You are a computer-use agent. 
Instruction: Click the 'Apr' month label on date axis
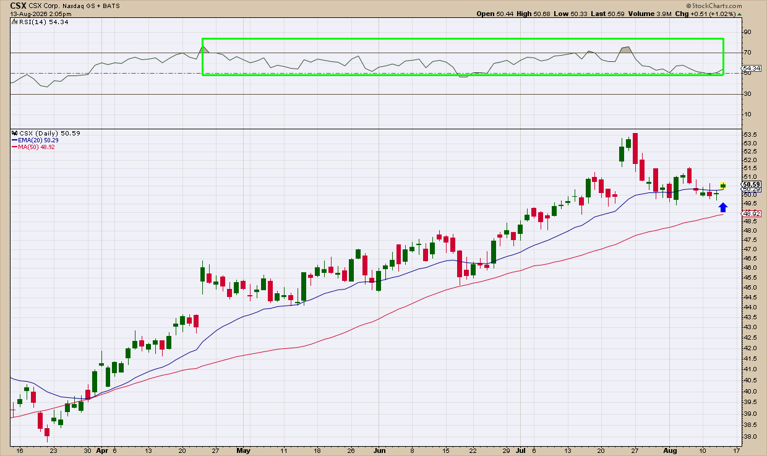click(101, 452)
